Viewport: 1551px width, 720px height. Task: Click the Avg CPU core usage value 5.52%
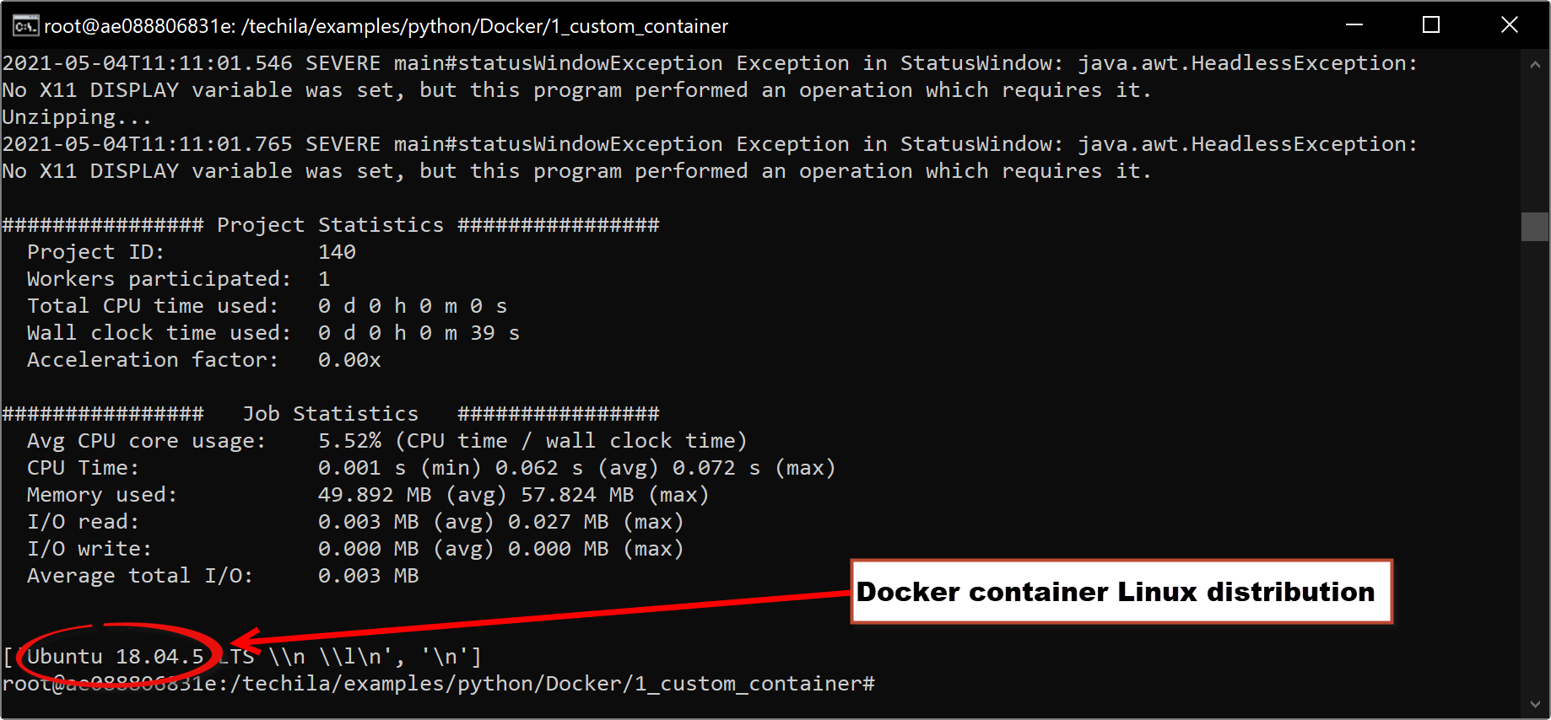coord(349,441)
